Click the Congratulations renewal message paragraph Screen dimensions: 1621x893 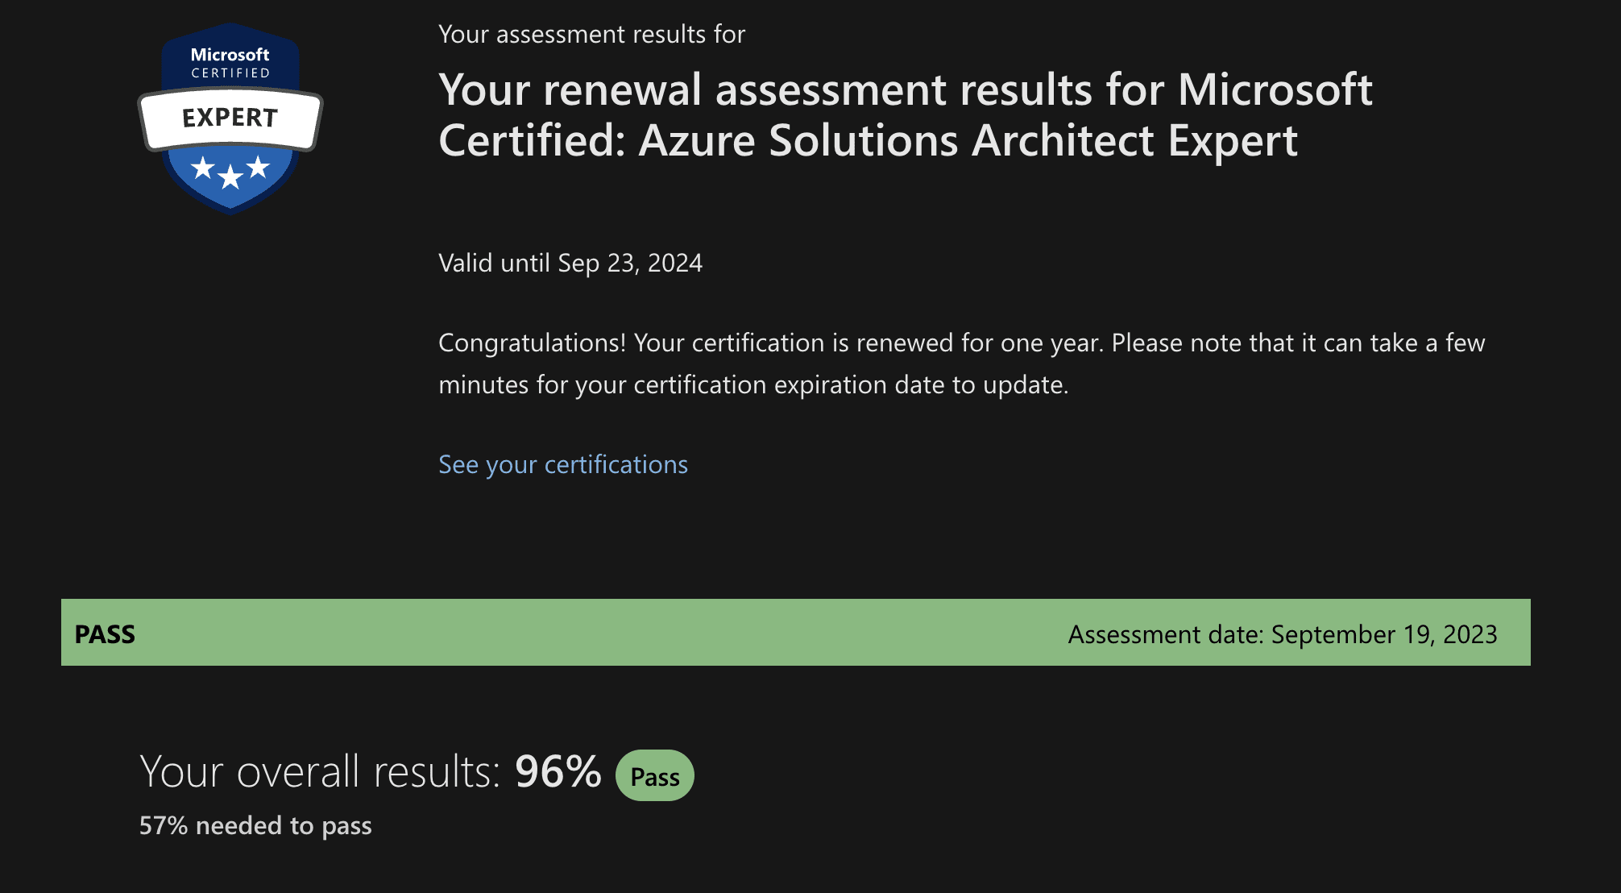(x=962, y=364)
